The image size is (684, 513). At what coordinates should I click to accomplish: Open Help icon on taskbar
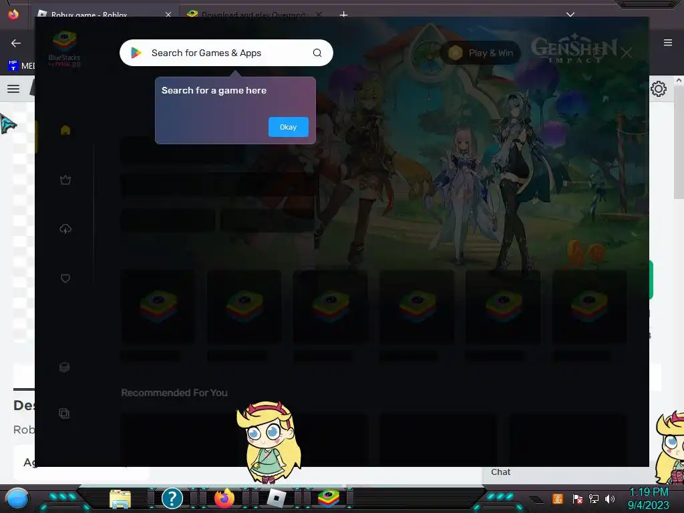pos(172,498)
